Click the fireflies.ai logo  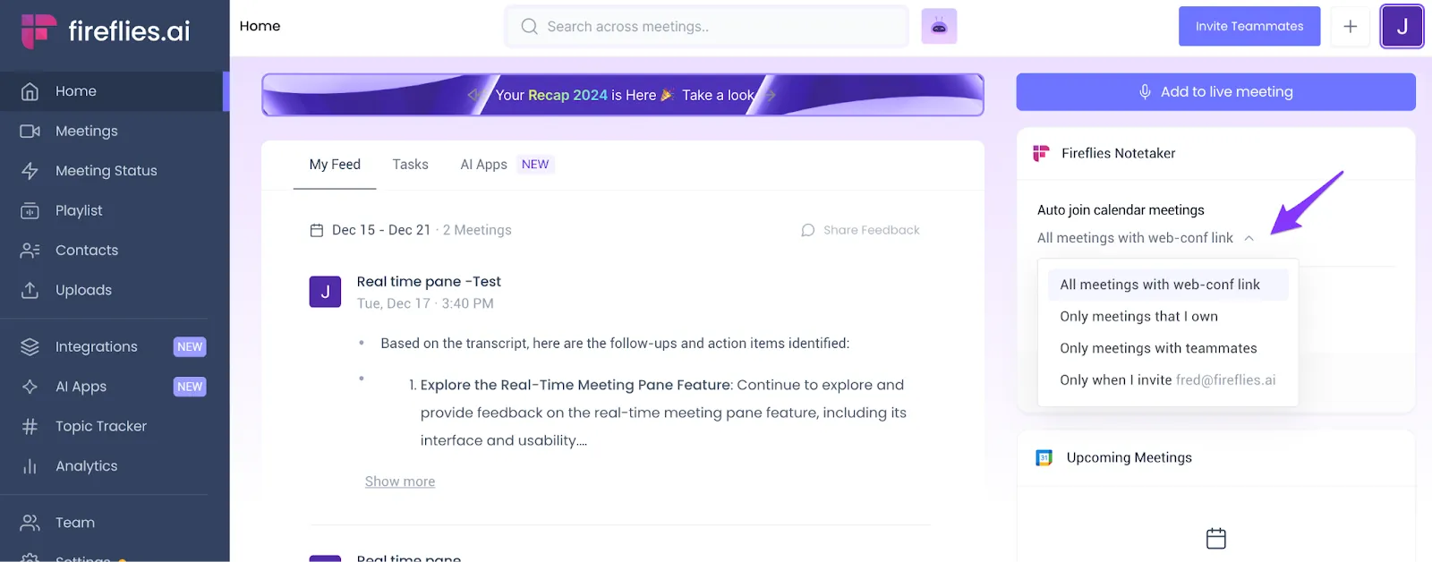coord(106,31)
